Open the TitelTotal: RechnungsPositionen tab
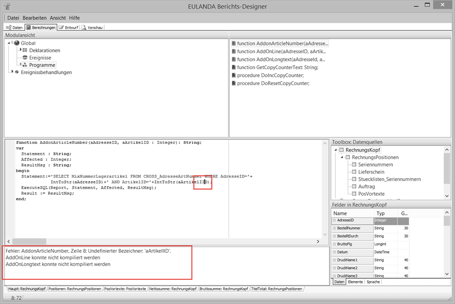455x304 pixels. coord(277,289)
